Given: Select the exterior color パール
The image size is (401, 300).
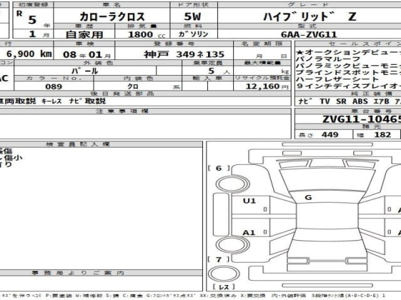Looking at the screenshot, I should point(85,71).
